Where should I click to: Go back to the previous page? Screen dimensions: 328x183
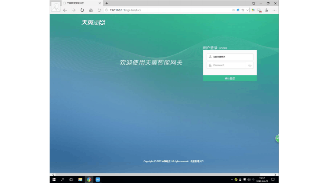tap(65, 10)
